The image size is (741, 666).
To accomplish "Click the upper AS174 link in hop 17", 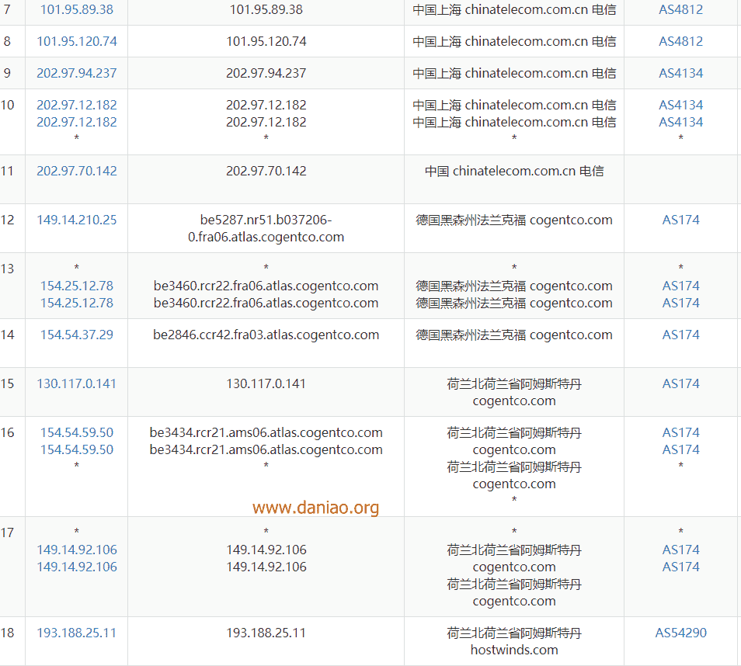I will coord(680,550).
